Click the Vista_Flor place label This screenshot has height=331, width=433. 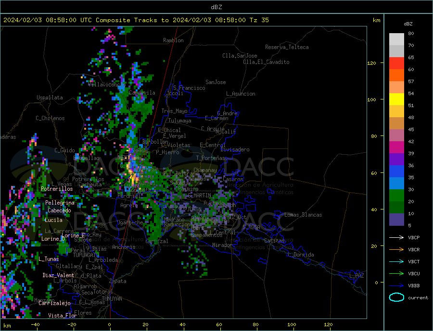point(63,316)
